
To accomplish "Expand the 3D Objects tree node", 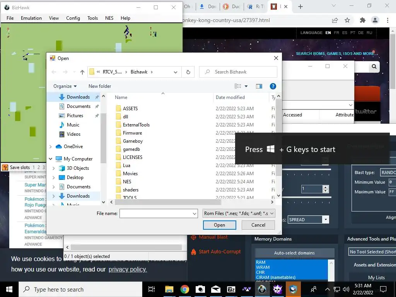I will tap(53, 168).
